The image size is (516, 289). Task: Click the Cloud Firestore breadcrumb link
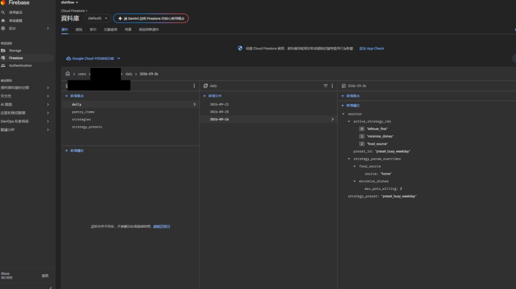point(73,11)
